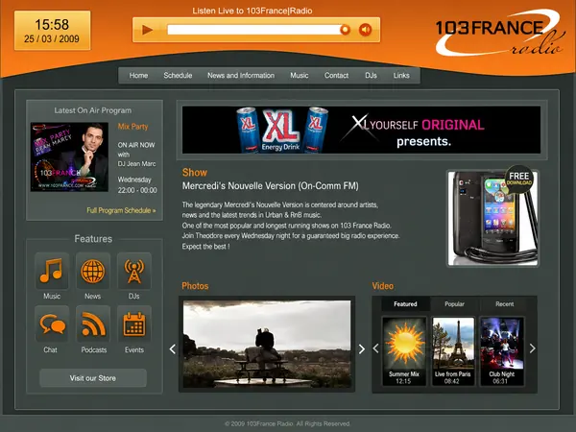This screenshot has width=576, height=432.
Task: Open the Full Program Schedule link
Action: pyautogui.click(x=121, y=210)
